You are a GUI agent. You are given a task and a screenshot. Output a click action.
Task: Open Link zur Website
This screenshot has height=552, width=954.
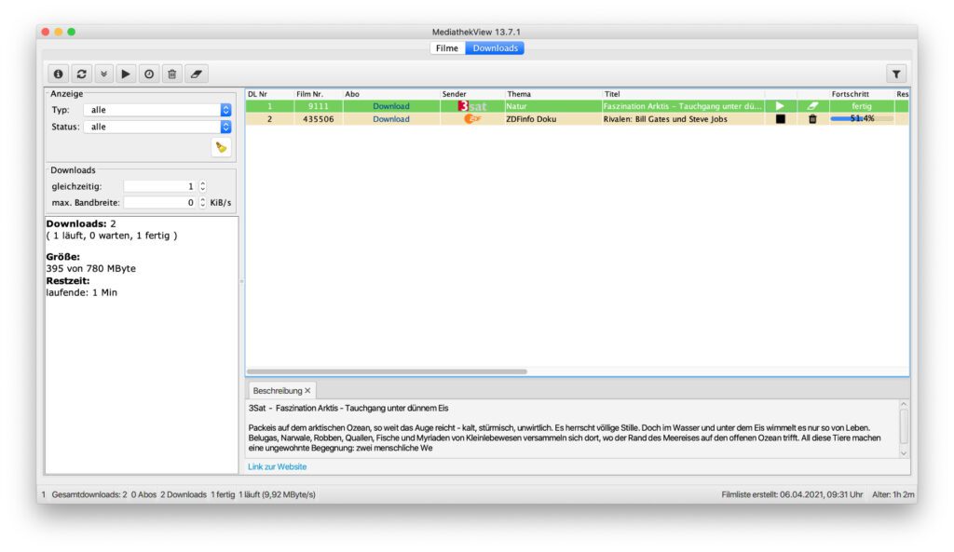277,466
